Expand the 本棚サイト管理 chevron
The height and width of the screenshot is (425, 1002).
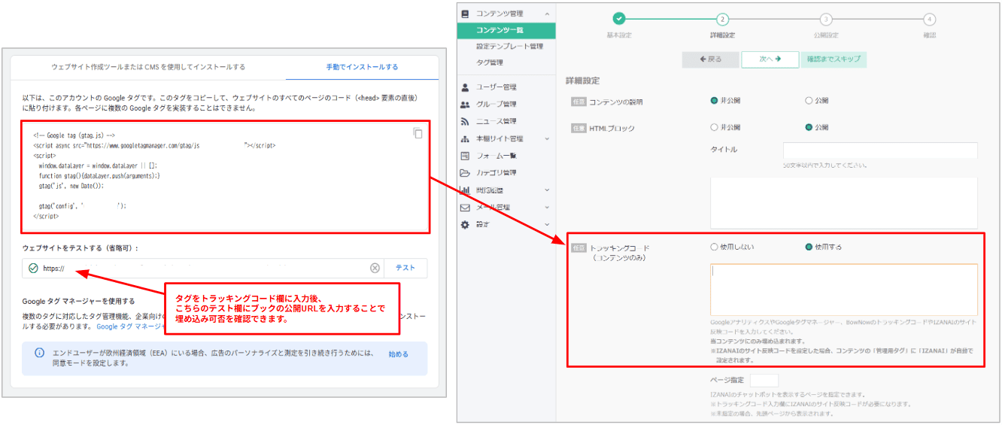click(547, 139)
